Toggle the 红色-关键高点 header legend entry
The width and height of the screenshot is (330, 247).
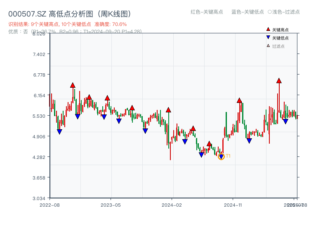point(207,12)
